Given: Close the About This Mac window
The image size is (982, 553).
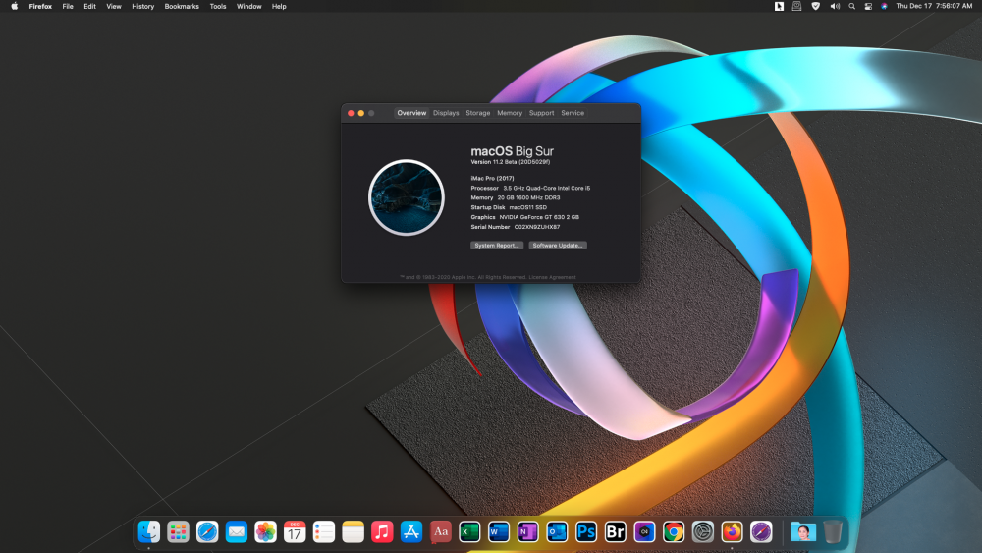Looking at the screenshot, I should click(351, 113).
